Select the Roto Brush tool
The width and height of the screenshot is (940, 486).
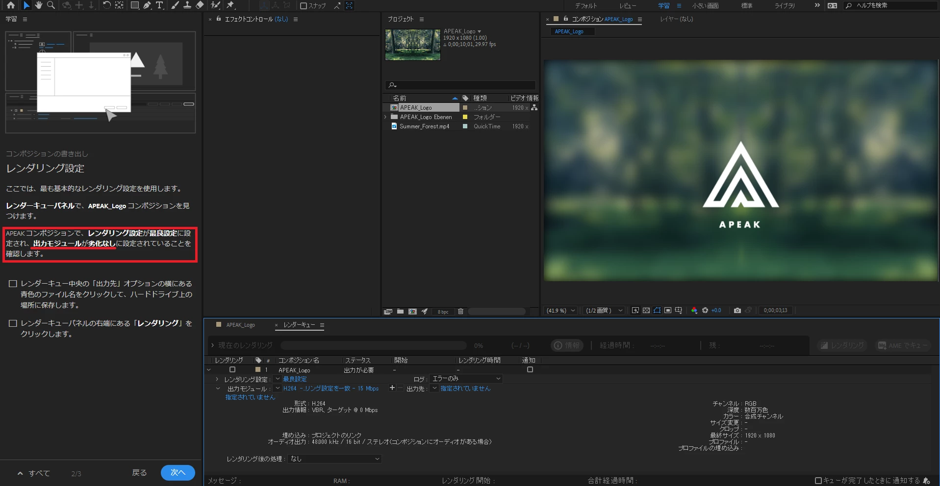(215, 5)
